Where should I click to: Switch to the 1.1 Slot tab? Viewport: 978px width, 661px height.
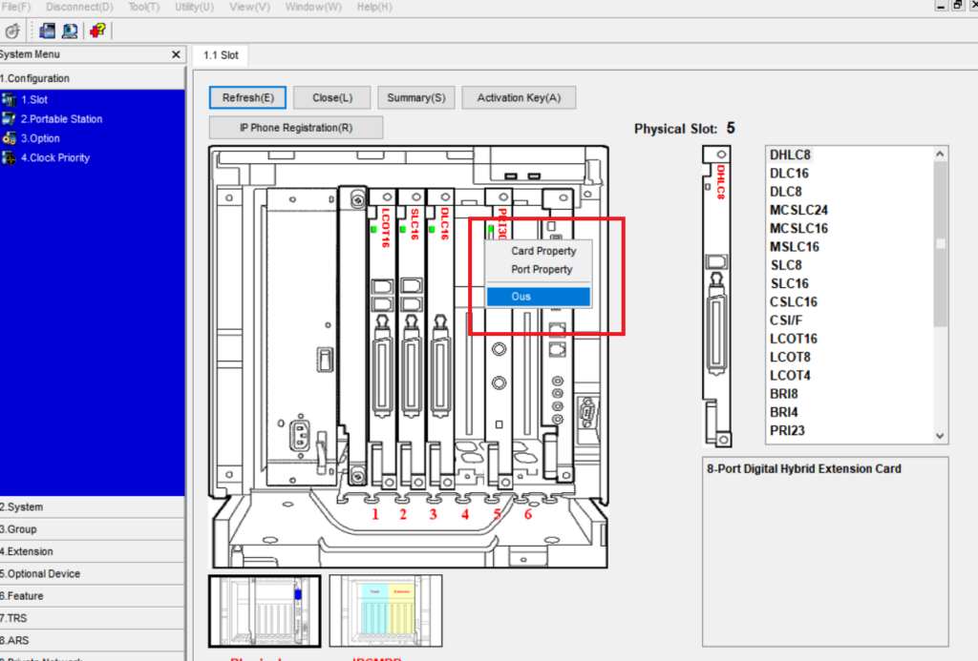(219, 55)
